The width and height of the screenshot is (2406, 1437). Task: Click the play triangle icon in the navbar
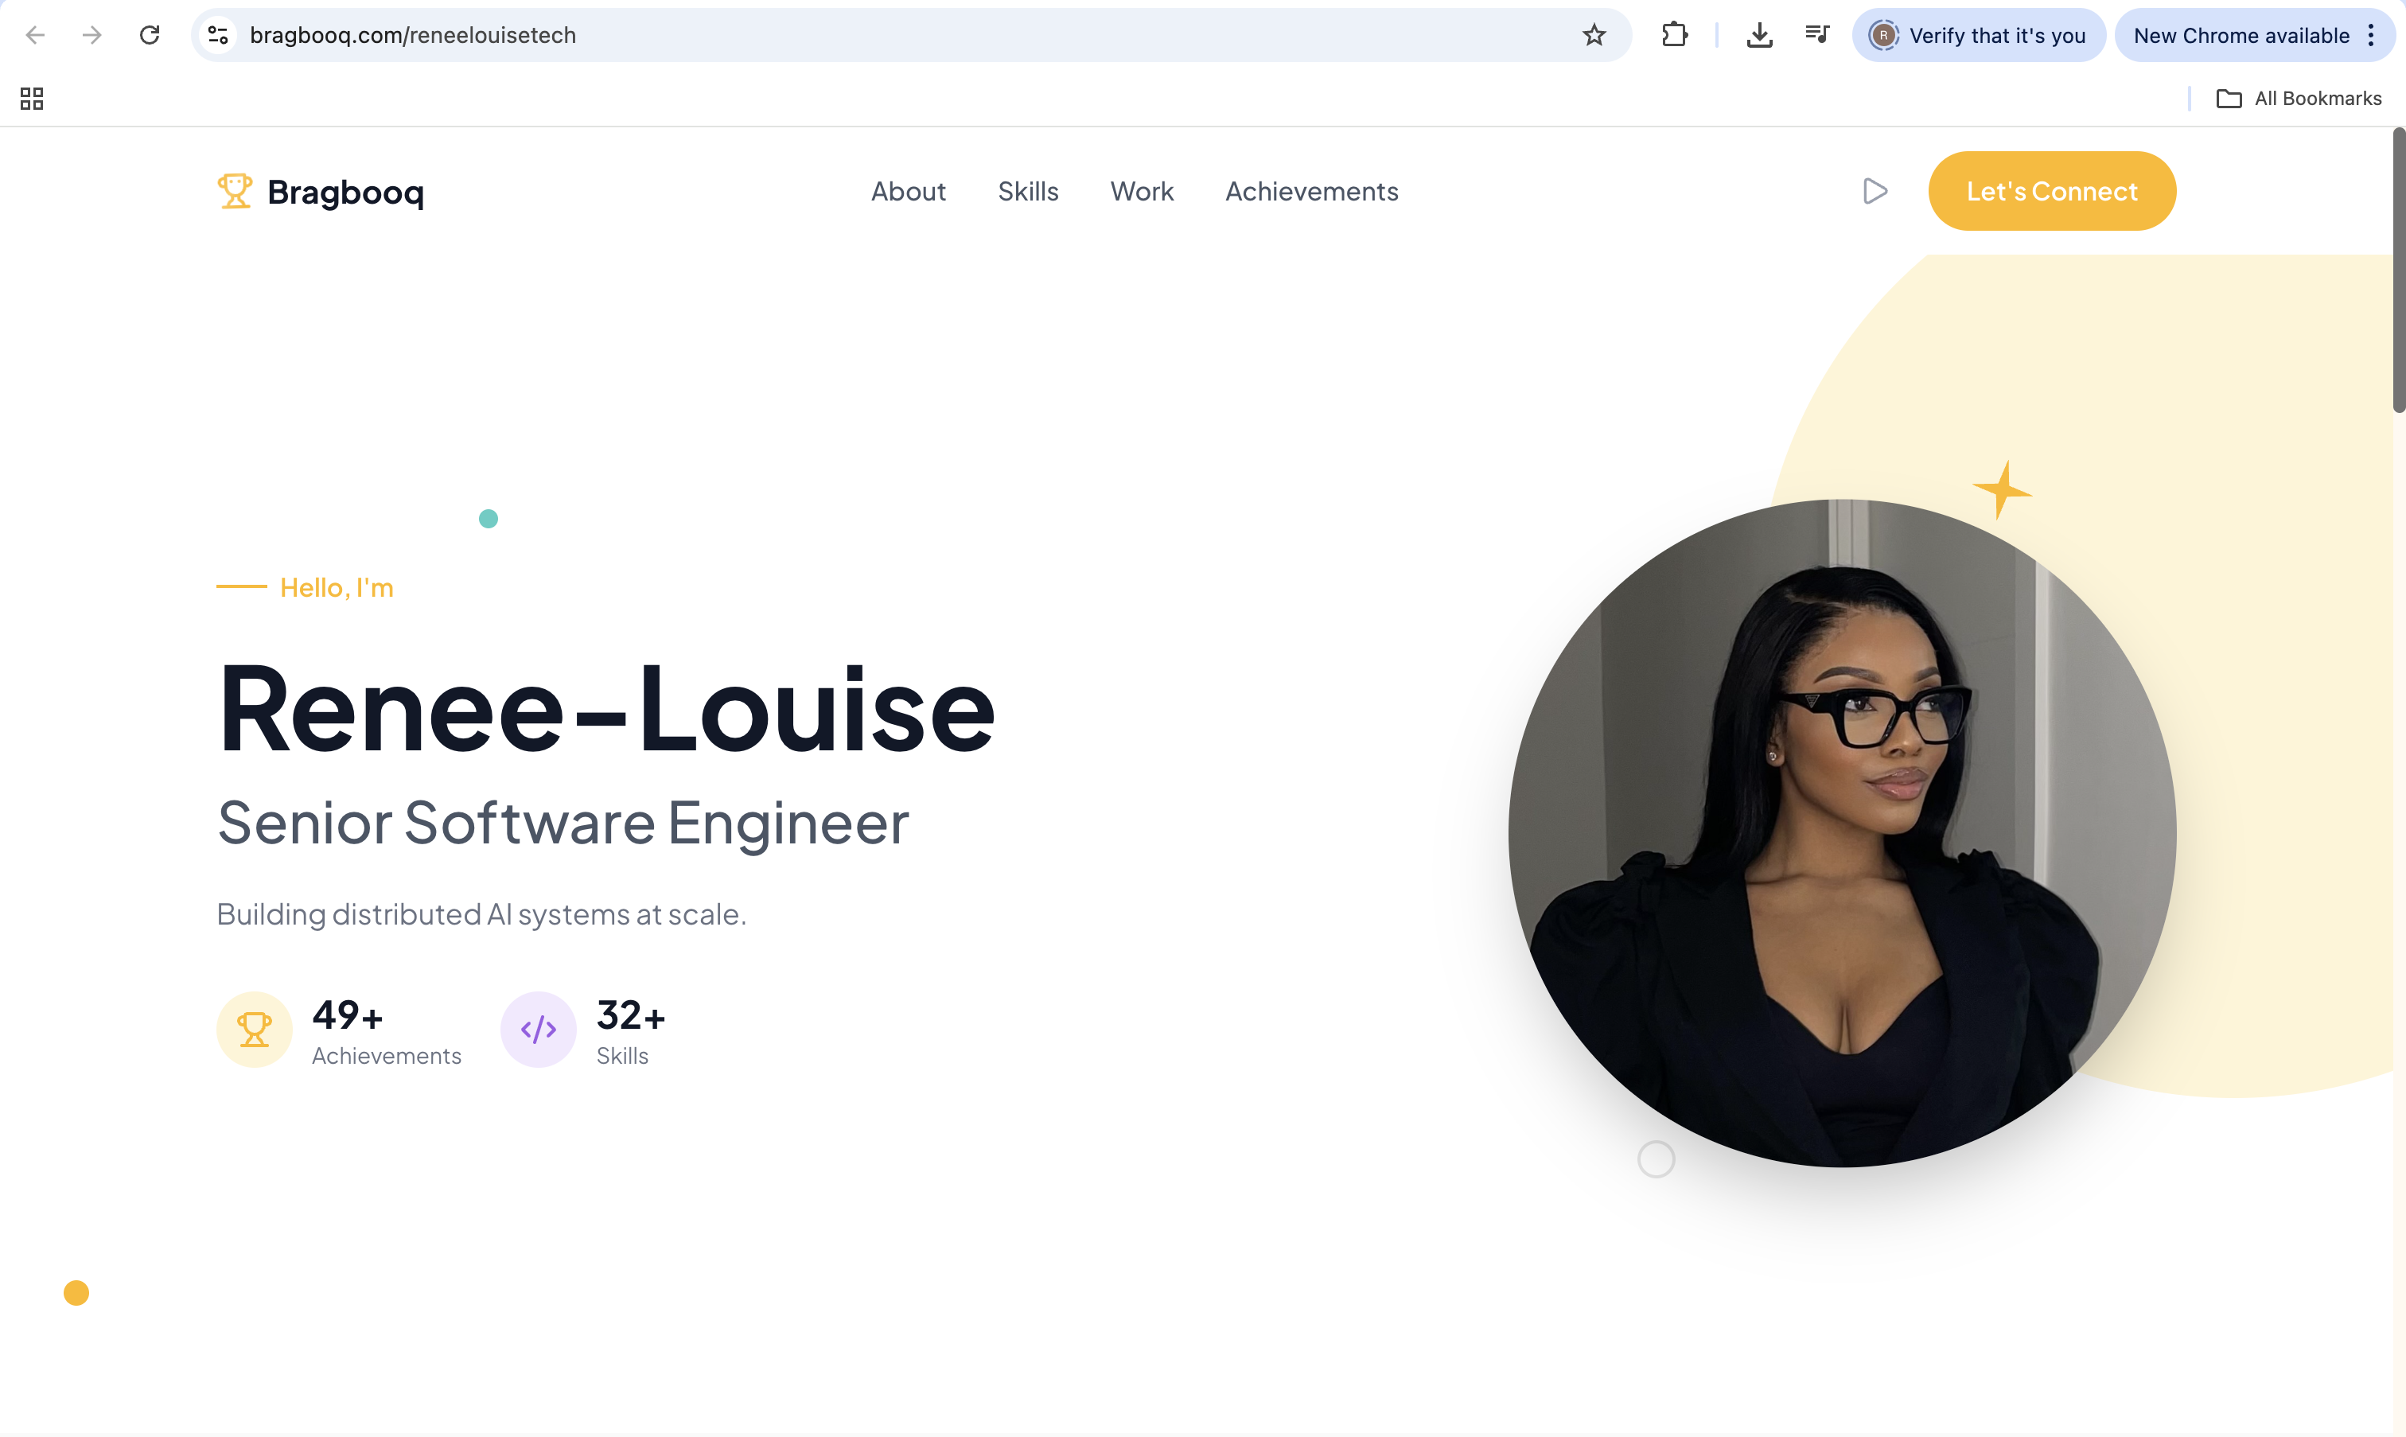(x=1875, y=191)
